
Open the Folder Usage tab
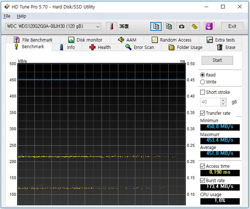click(185, 47)
